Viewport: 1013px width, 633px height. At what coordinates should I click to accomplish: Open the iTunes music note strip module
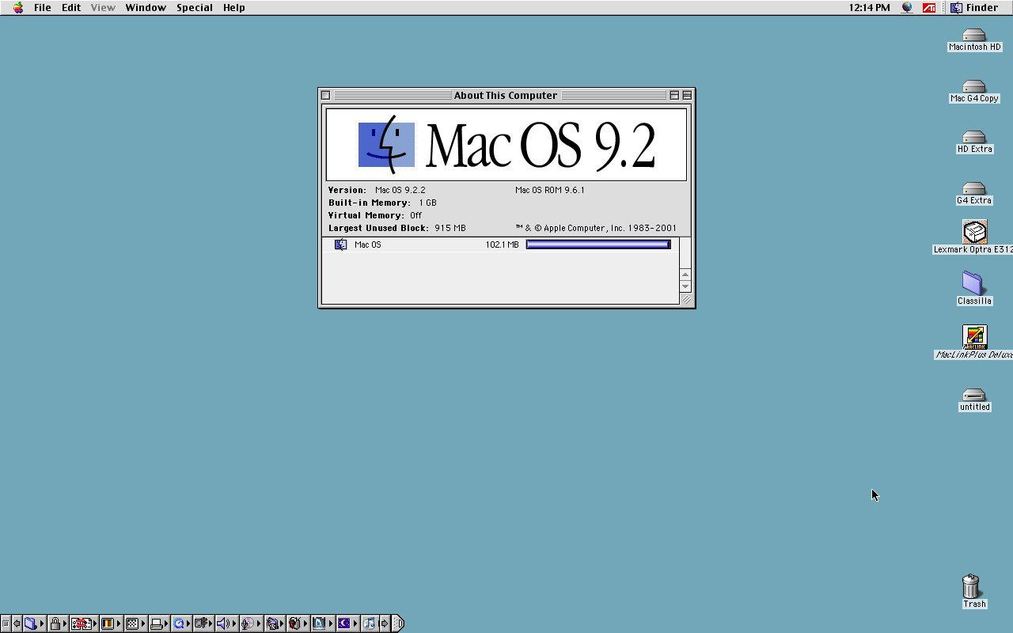[x=371, y=624]
